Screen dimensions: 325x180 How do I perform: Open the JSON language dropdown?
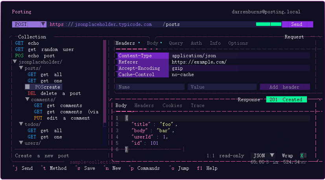click(264, 156)
